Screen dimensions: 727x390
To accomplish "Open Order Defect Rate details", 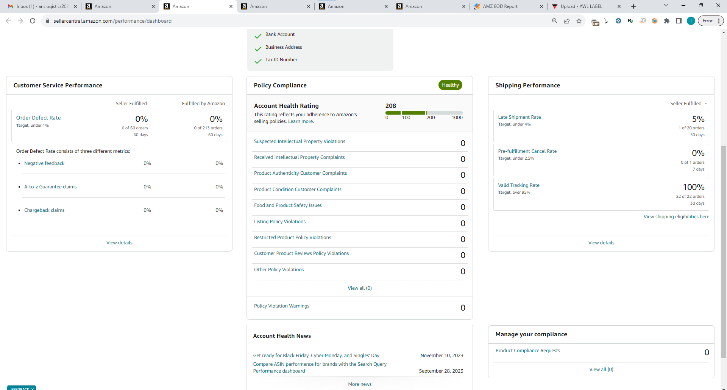I will tap(38, 118).
